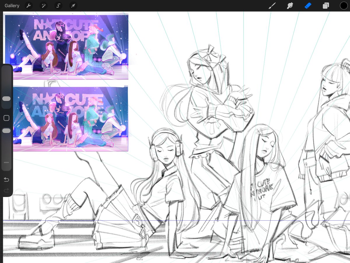This screenshot has height=263, width=350.
Task: Activate the Transform arrow tool
Action: click(x=73, y=6)
